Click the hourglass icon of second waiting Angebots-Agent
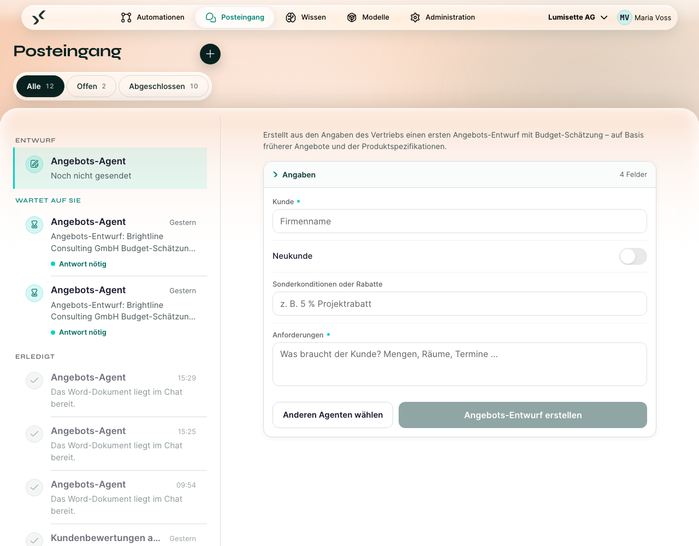This screenshot has height=546, width=699. click(34, 293)
